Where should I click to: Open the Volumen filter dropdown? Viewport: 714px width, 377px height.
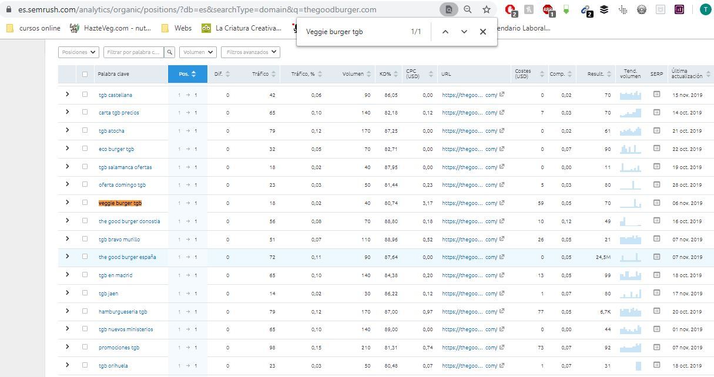coord(197,52)
